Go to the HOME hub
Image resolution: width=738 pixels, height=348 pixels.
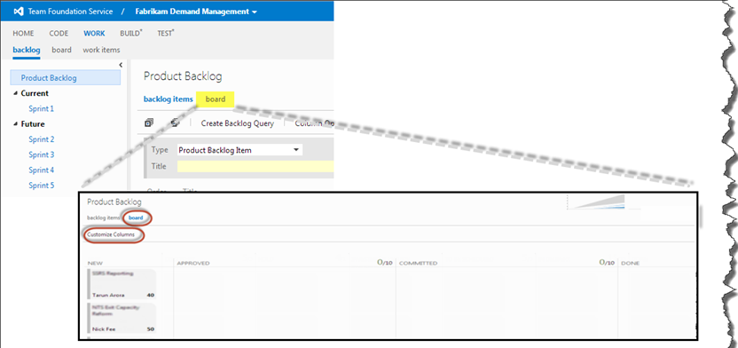click(23, 34)
